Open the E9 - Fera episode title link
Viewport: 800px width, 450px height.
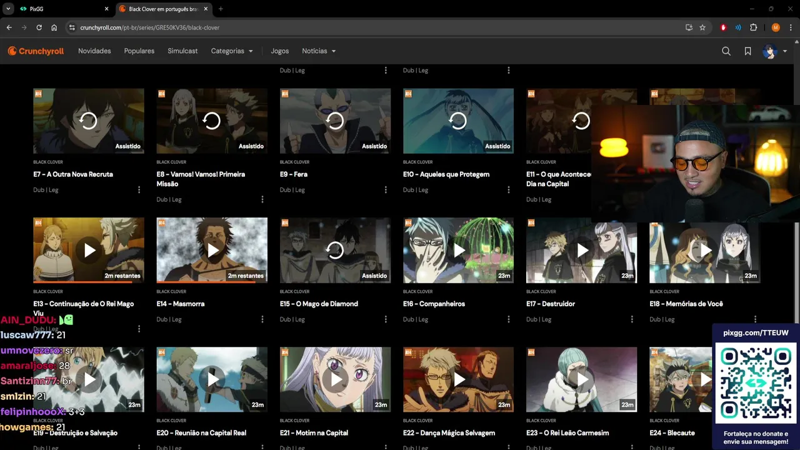click(x=294, y=174)
